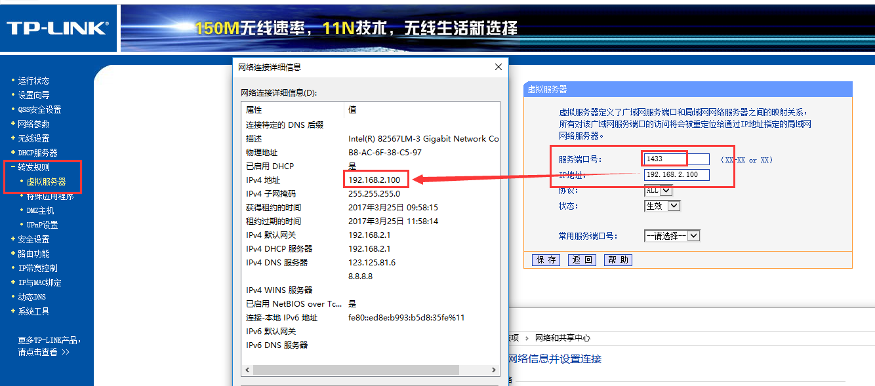Screen dimensions: 875x386
Task: Open 常用服务端口号 dropdown
Action: pos(672,236)
